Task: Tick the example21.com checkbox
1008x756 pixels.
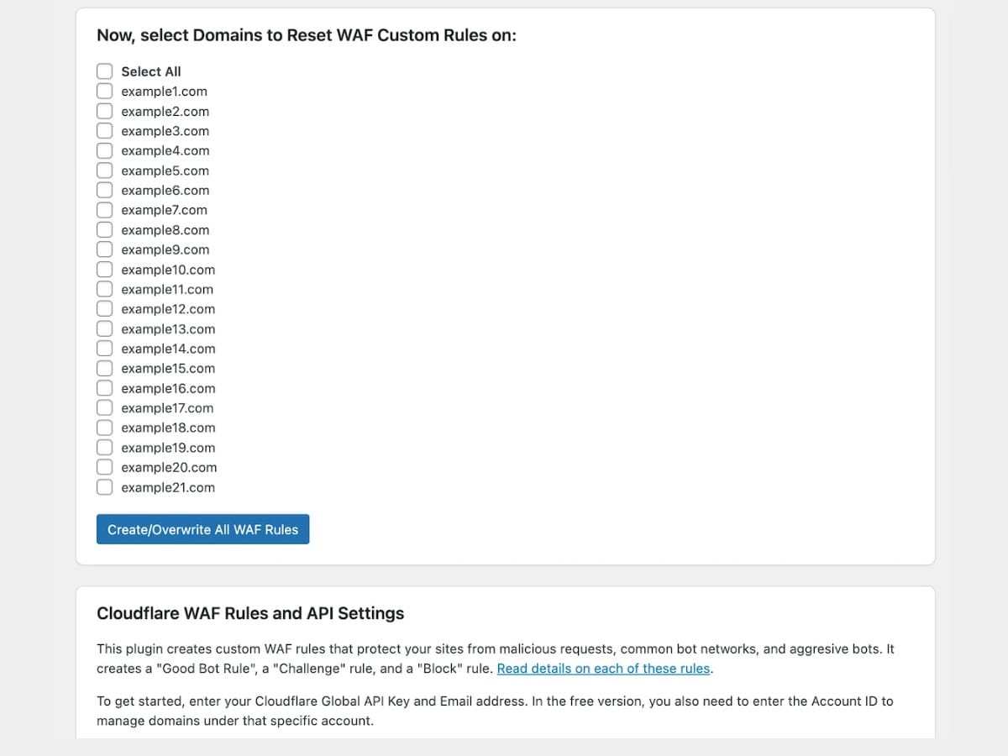Action: [x=104, y=487]
